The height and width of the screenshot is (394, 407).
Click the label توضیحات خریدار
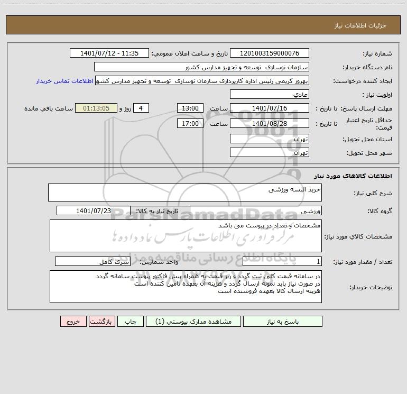click(371, 287)
